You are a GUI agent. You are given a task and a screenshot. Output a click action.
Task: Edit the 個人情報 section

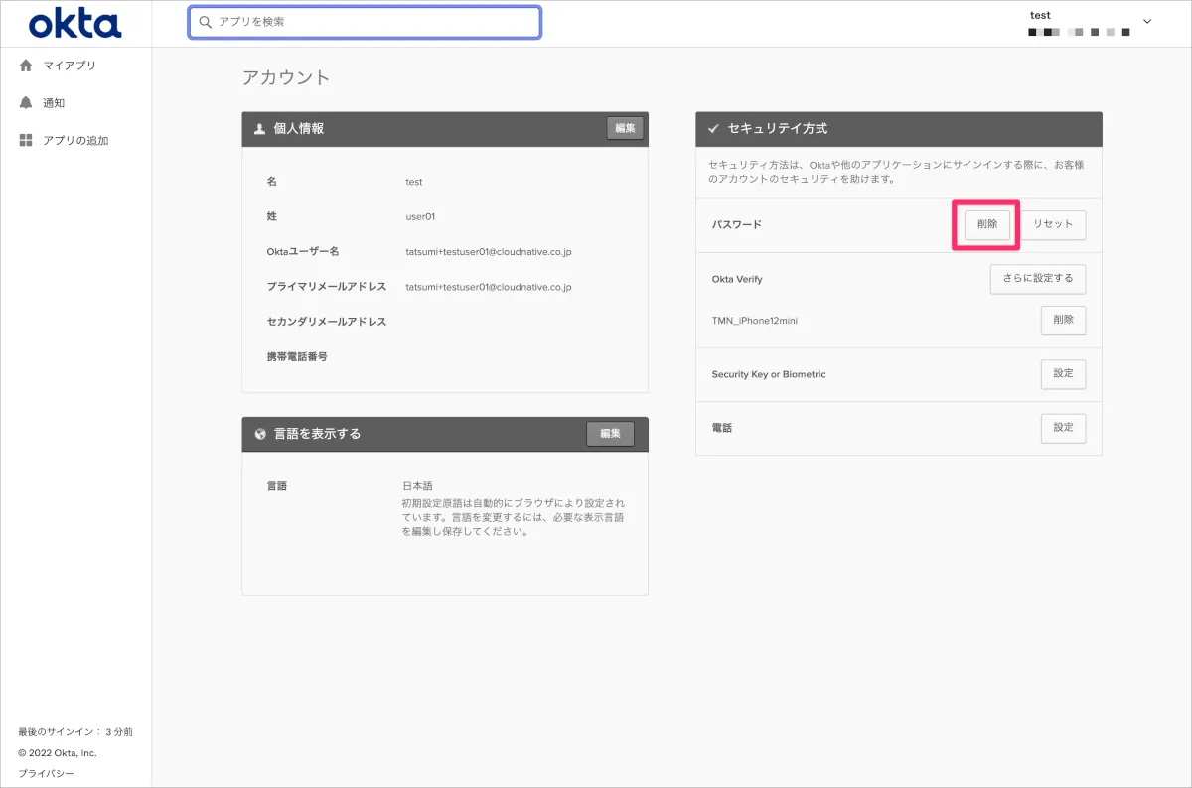625,128
